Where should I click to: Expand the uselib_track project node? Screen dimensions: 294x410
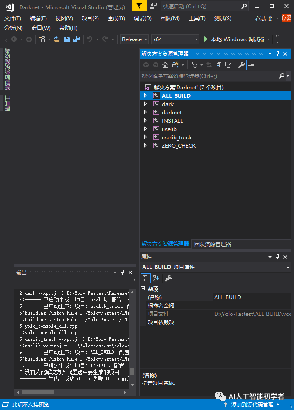point(145,137)
